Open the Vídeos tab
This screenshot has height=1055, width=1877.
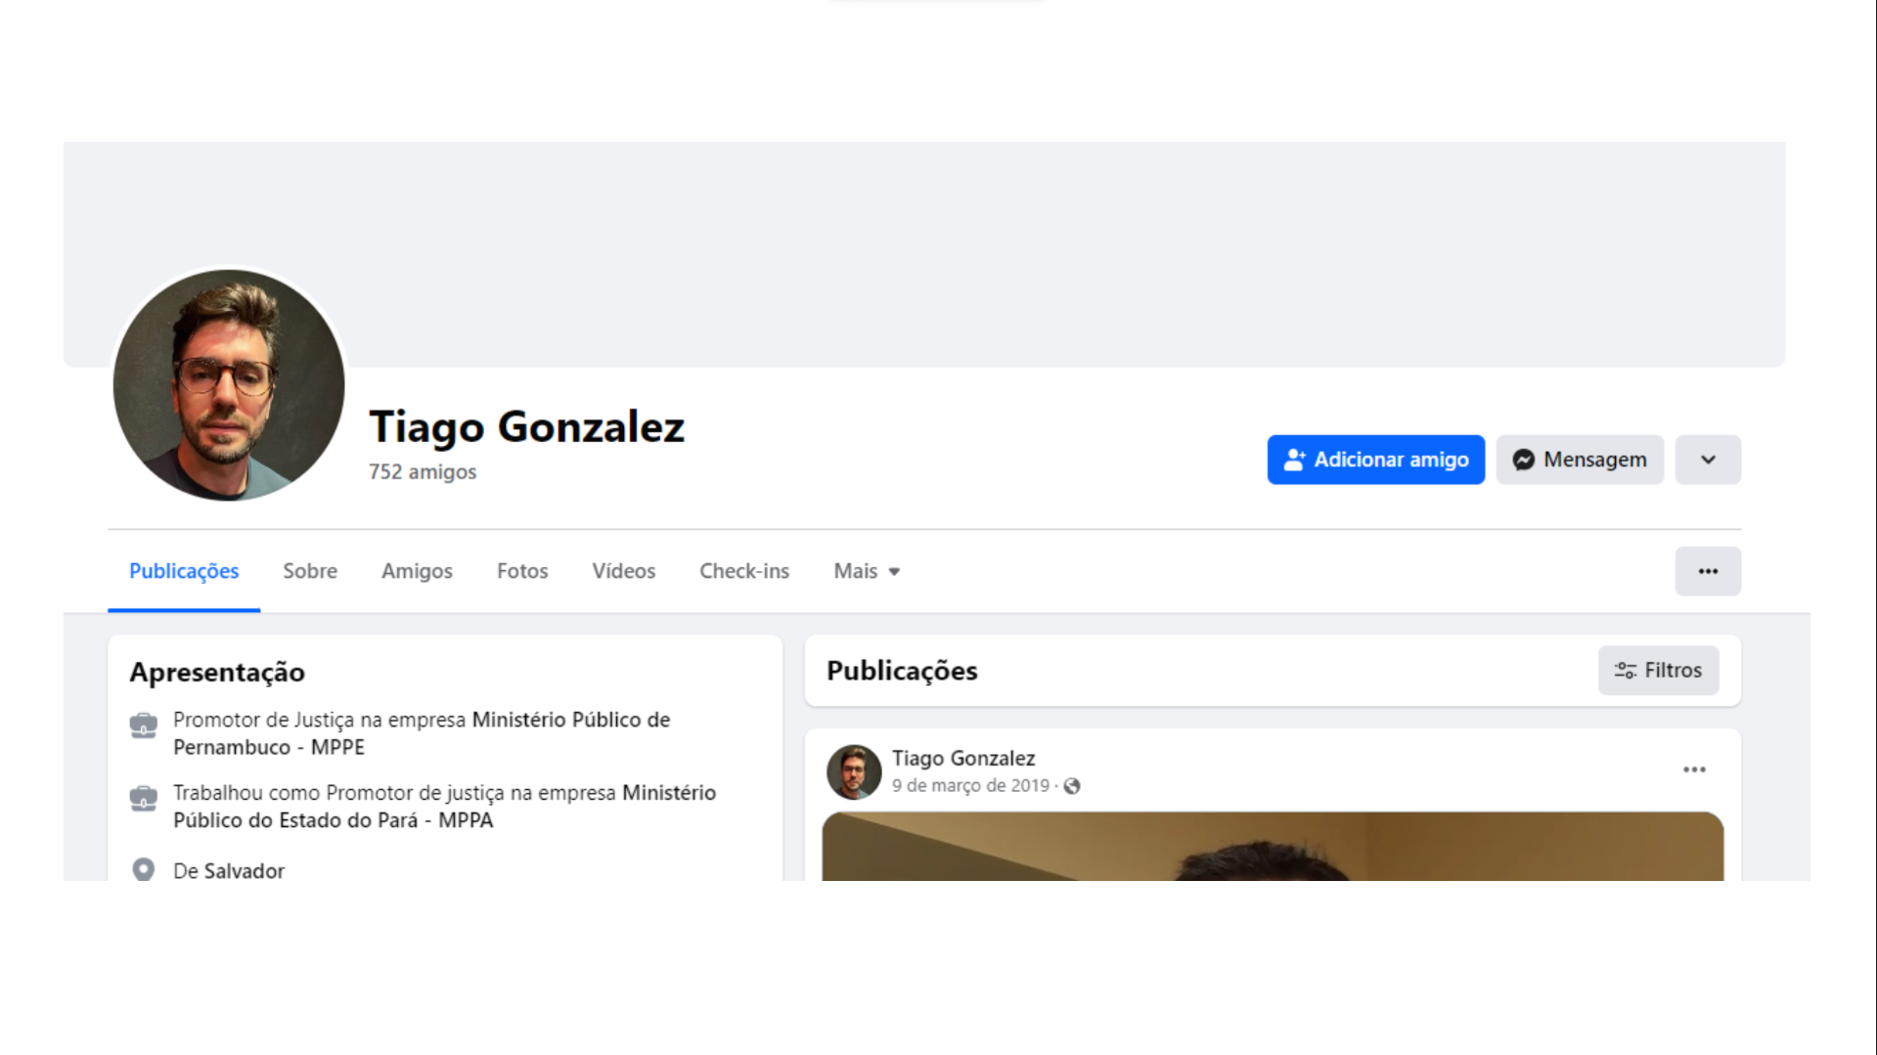623,571
